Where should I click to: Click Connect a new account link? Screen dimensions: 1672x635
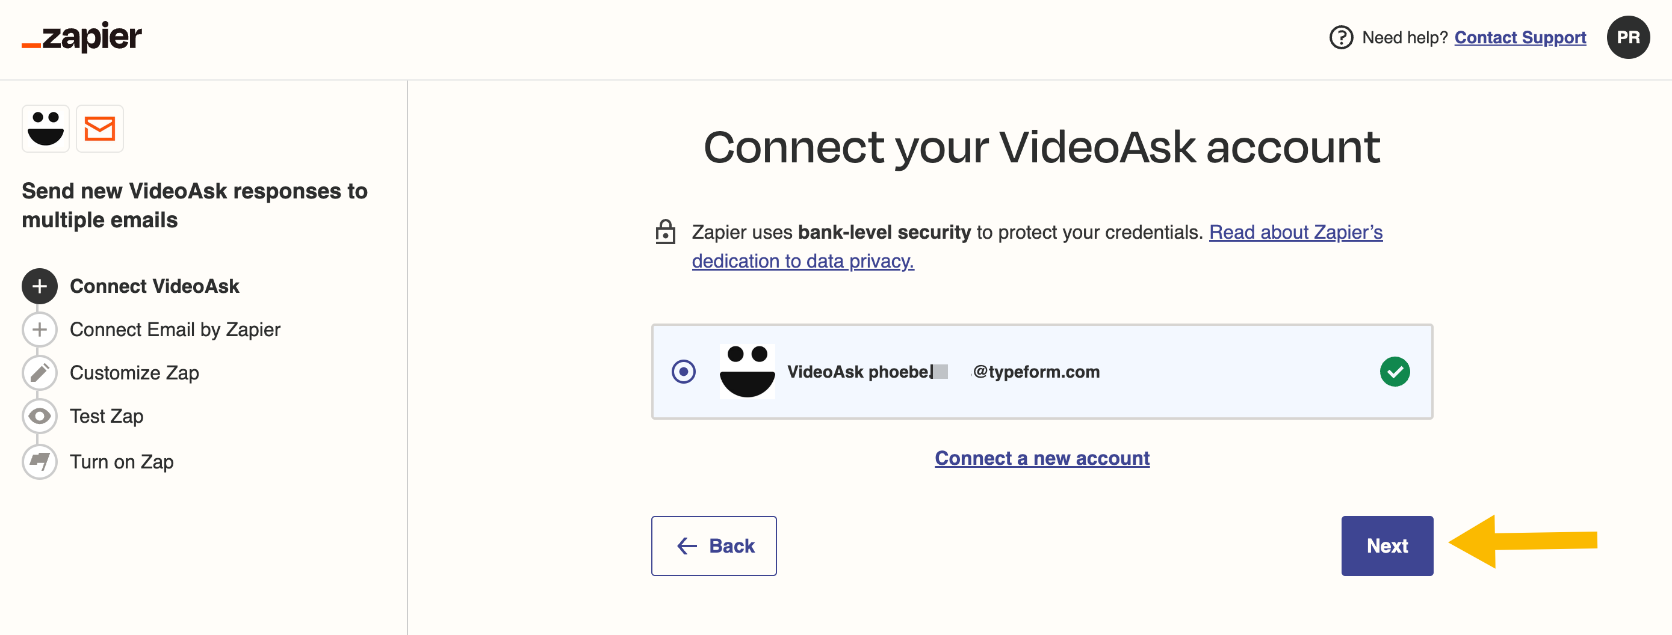click(x=1042, y=458)
